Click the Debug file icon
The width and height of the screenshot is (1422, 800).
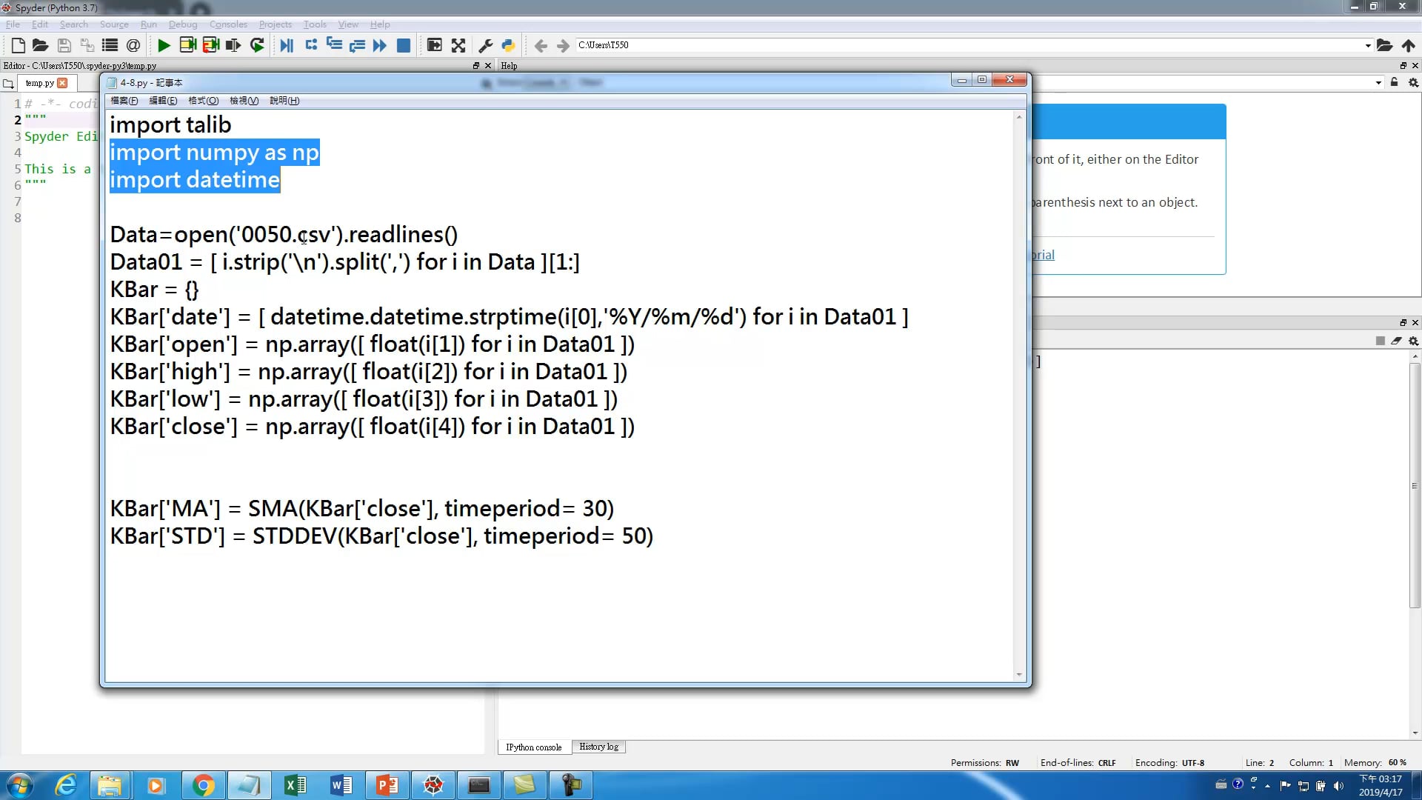point(287,45)
